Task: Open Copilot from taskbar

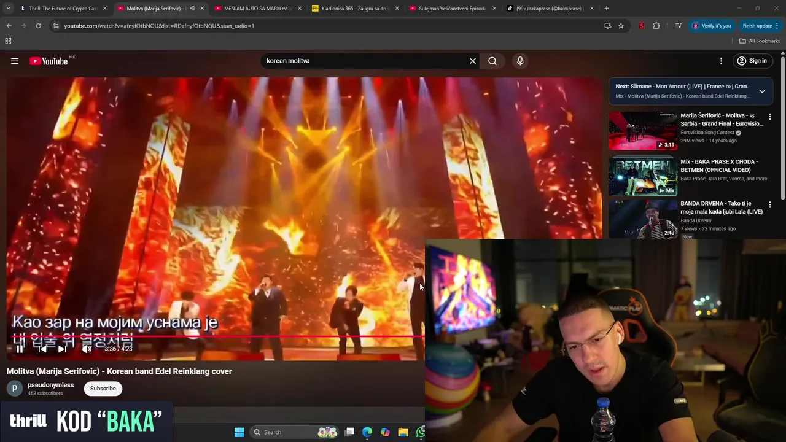Action: [385, 432]
